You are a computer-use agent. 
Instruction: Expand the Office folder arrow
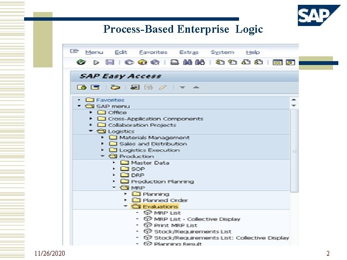91,112
